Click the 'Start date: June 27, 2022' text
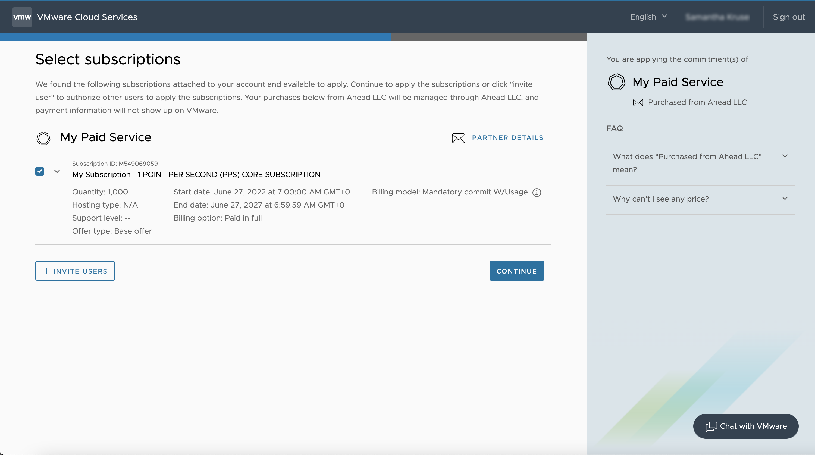The image size is (815, 455). click(262, 192)
